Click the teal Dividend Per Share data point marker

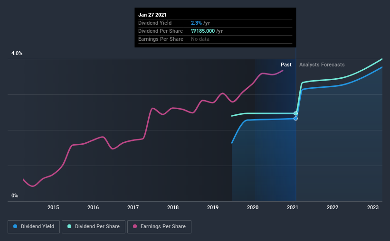[295, 113]
